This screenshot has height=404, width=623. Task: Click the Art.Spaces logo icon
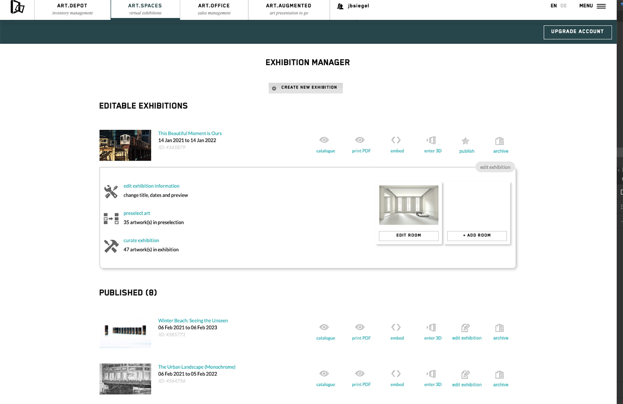tap(17, 7)
